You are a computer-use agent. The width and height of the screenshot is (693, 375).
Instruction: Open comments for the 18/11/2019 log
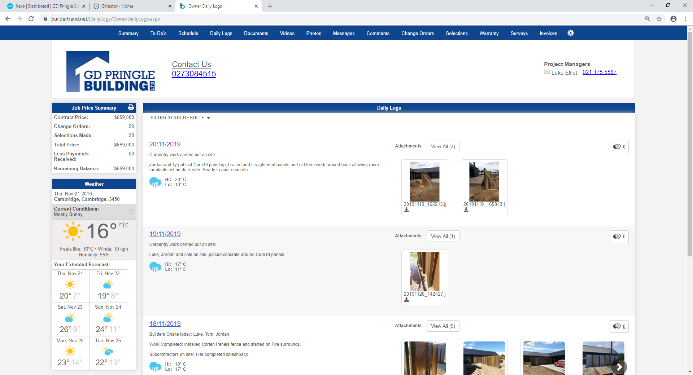(x=619, y=326)
